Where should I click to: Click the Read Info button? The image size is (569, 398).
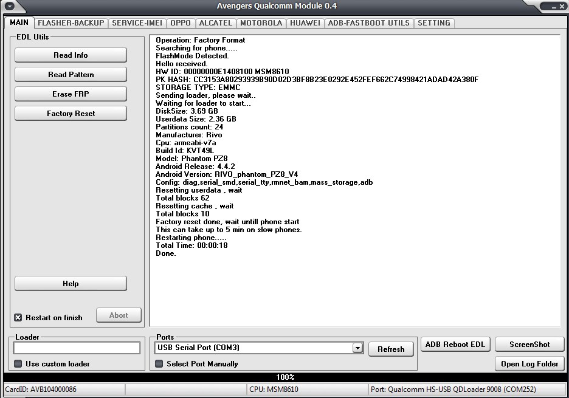(71, 55)
